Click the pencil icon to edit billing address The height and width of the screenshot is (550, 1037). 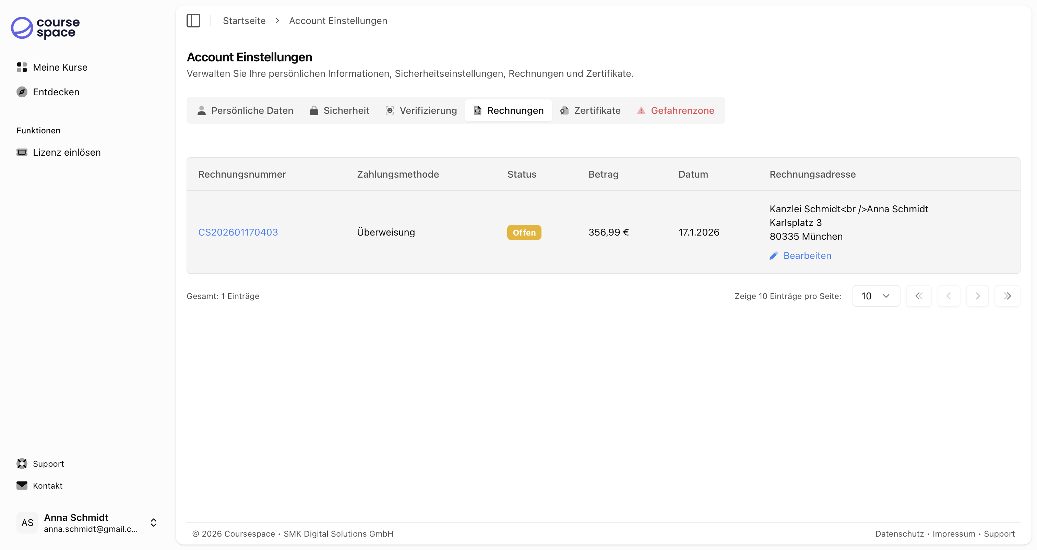click(773, 256)
